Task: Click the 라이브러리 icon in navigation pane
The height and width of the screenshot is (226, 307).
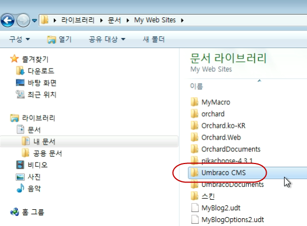Action: tap(15, 118)
